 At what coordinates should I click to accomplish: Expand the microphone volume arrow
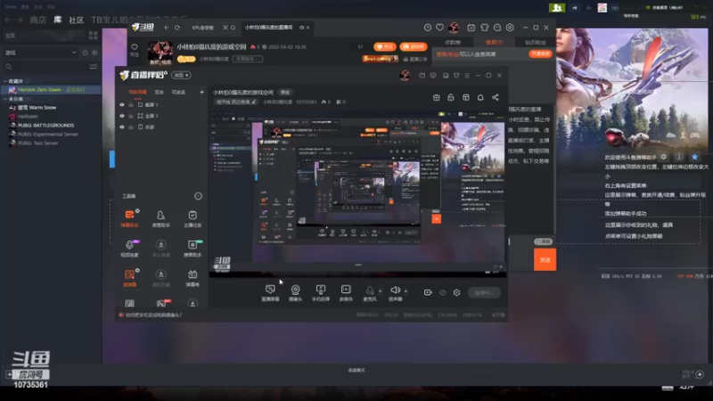pyautogui.click(x=381, y=291)
